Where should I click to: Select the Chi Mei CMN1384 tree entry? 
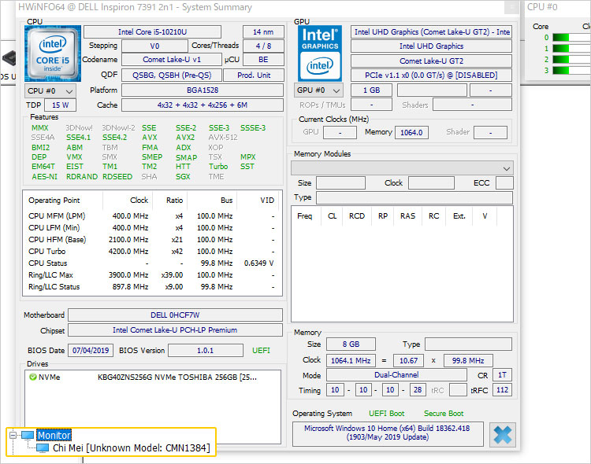coord(131,447)
